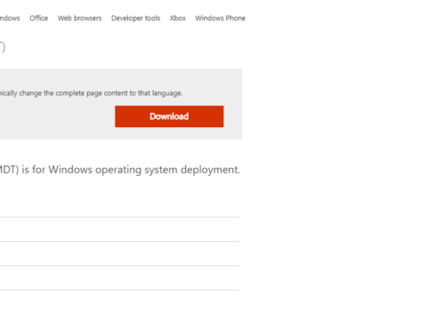Select Developer tools in the top navigation
This screenshot has width=429, height=321.
point(135,18)
